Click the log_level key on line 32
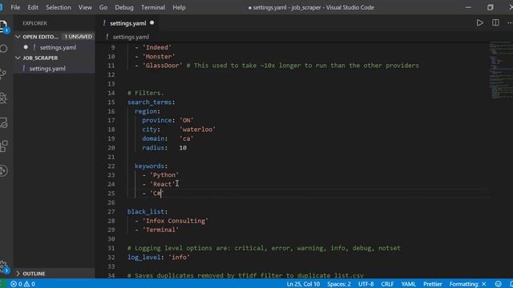The height and width of the screenshot is (288, 513). (144, 257)
